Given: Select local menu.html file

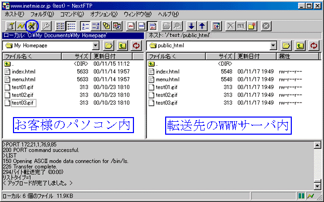Looking at the screenshot, I should coord(20,80).
